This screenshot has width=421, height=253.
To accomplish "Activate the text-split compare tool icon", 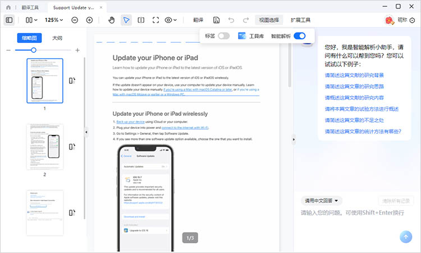I will coord(141,20).
